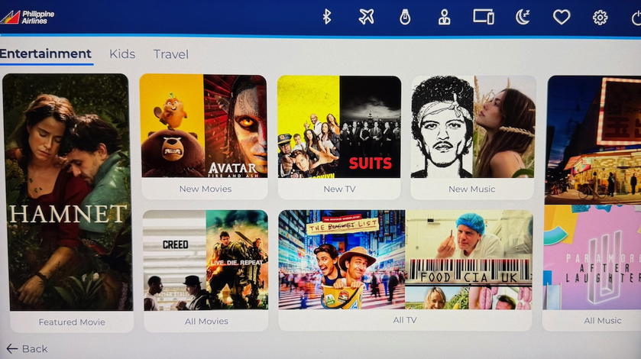Click the Philippine Airlines logo

(28, 17)
